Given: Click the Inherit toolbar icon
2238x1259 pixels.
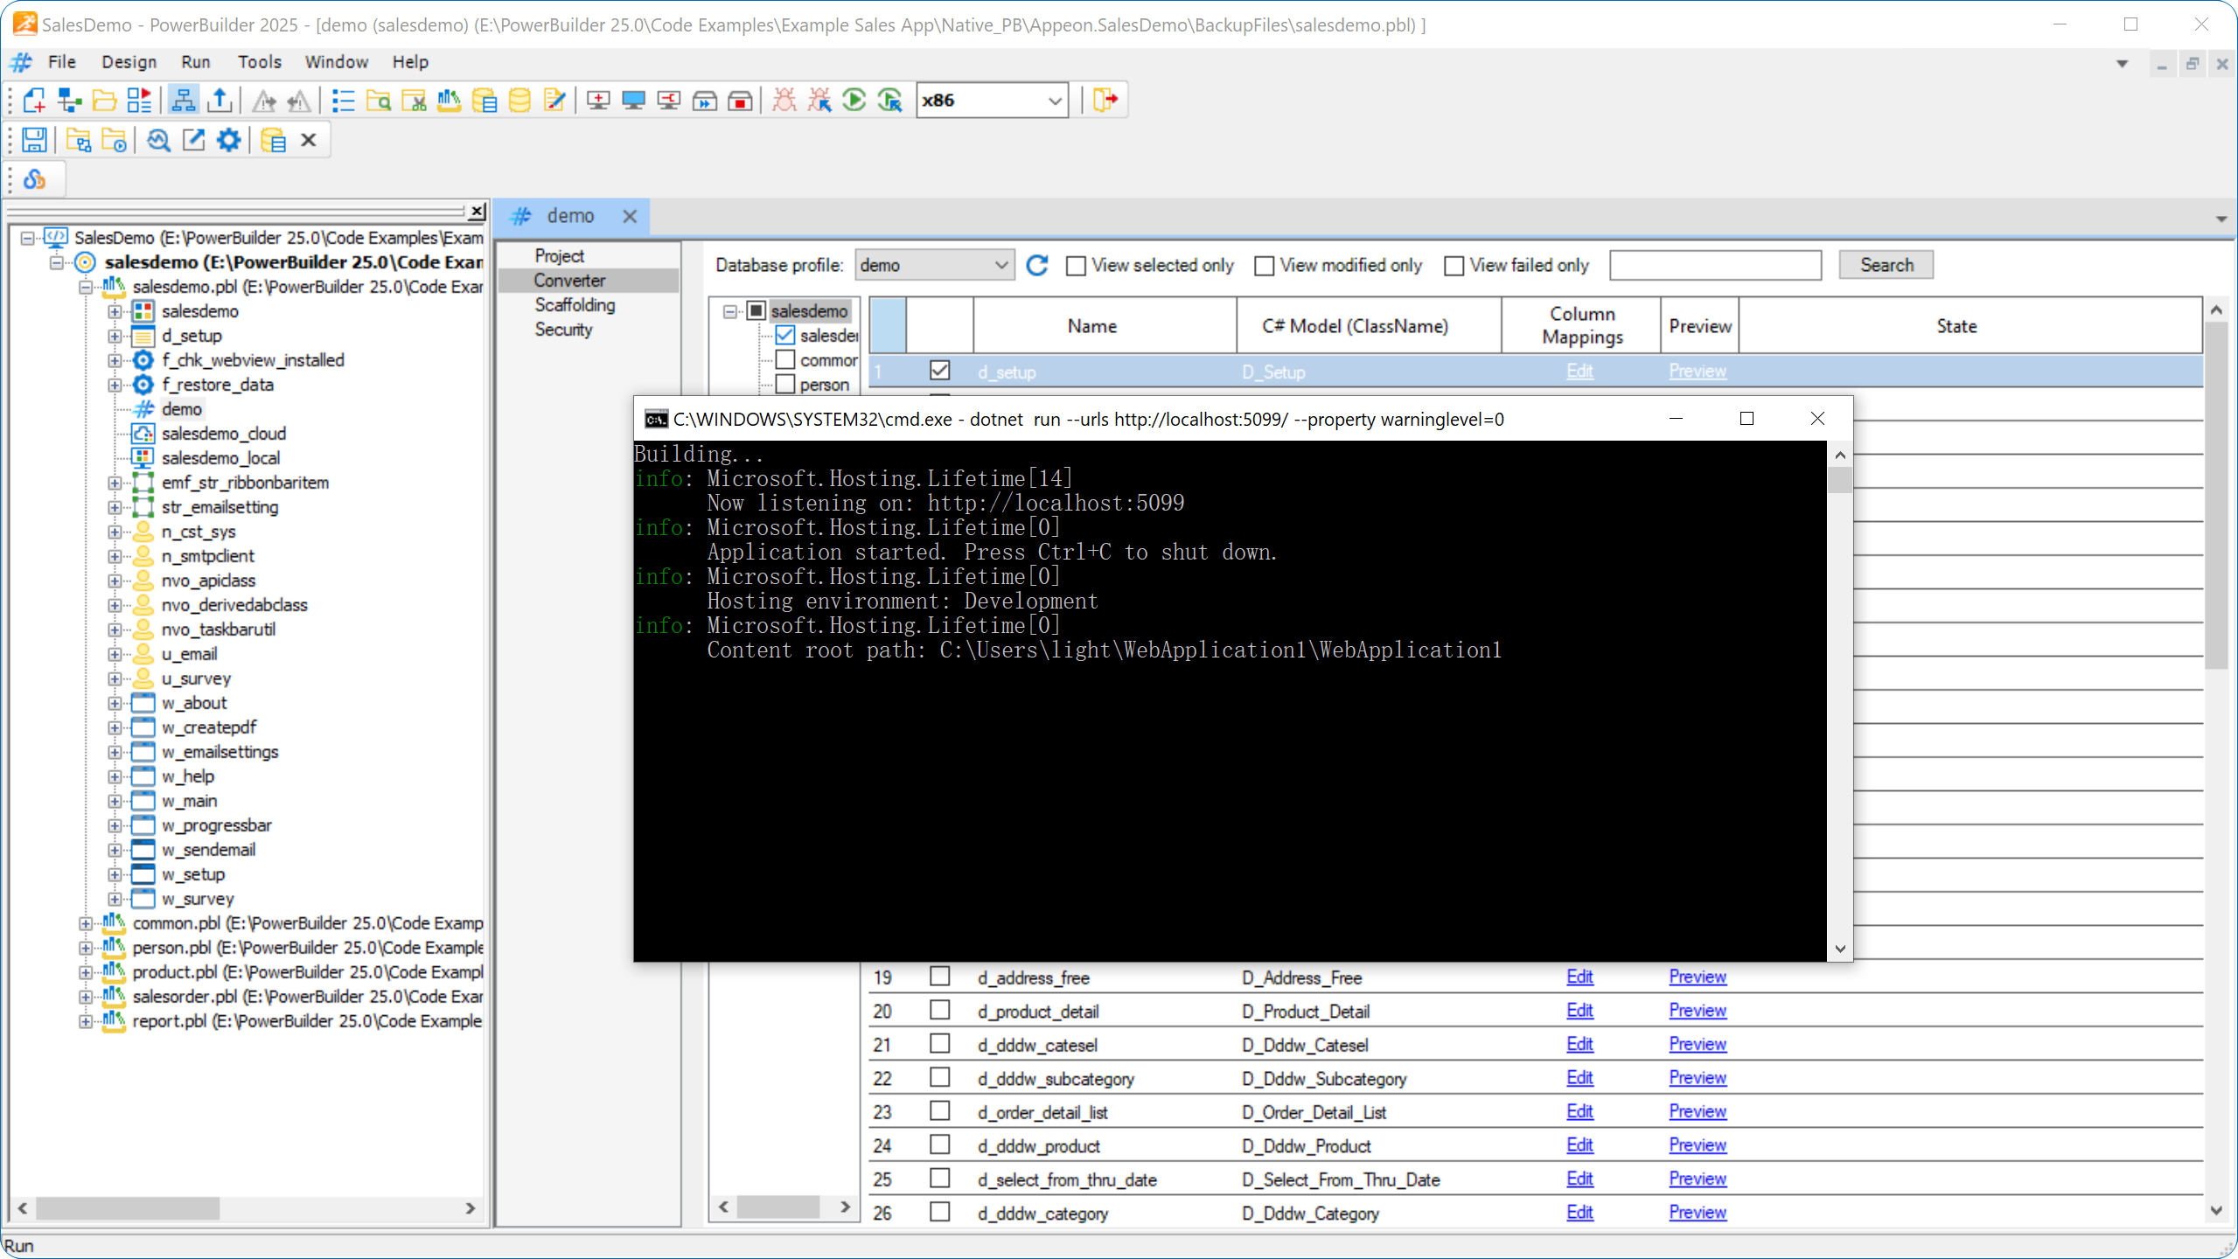Looking at the screenshot, I should tap(69, 101).
